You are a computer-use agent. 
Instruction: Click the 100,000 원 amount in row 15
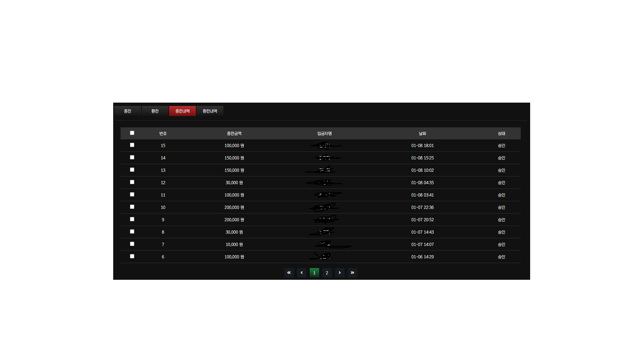234,145
